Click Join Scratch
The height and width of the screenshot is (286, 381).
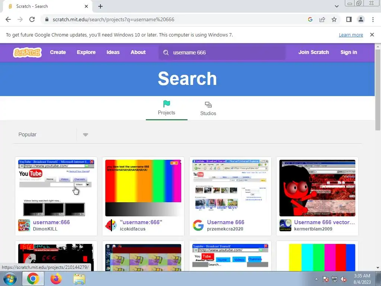314,52
